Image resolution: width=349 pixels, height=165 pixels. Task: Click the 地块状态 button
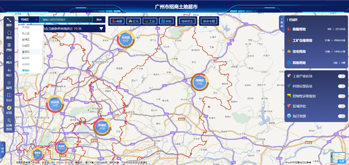187,21
